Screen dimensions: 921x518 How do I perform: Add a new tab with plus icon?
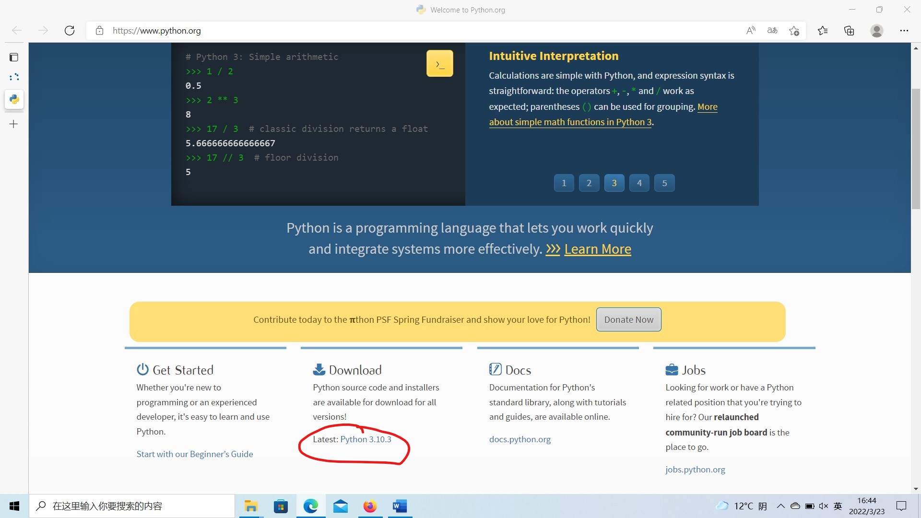pos(14,124)
